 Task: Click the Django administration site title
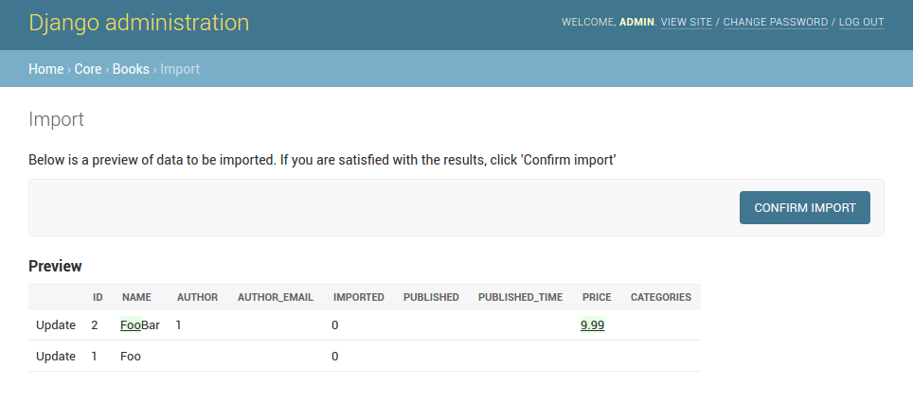pyautogui.click(x=139, y=23)
